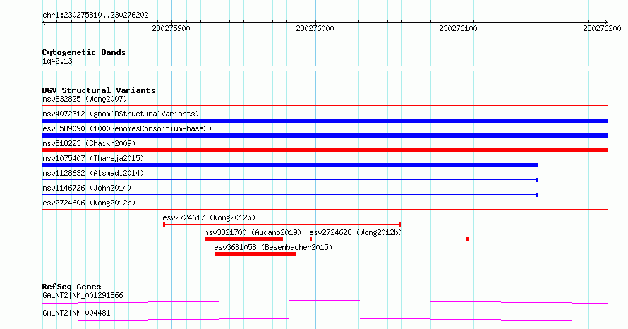Screen dimensions: 628x329
Task: Select the nsv3321700 Audano2019 red bar
Action: coord(243,239)
